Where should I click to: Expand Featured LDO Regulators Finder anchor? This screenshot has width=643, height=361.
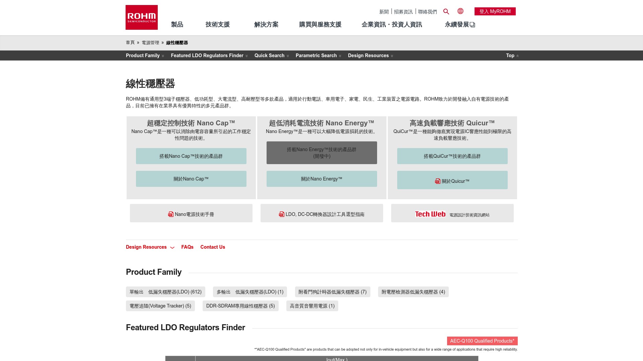pos(209,55)
